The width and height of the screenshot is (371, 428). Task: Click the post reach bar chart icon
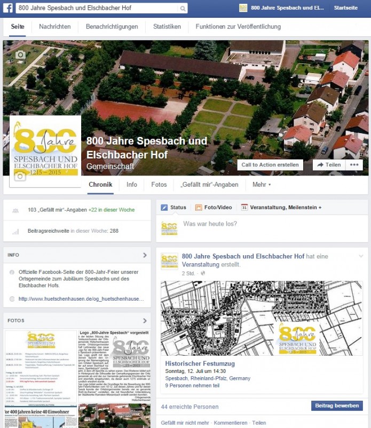(15, 232)
